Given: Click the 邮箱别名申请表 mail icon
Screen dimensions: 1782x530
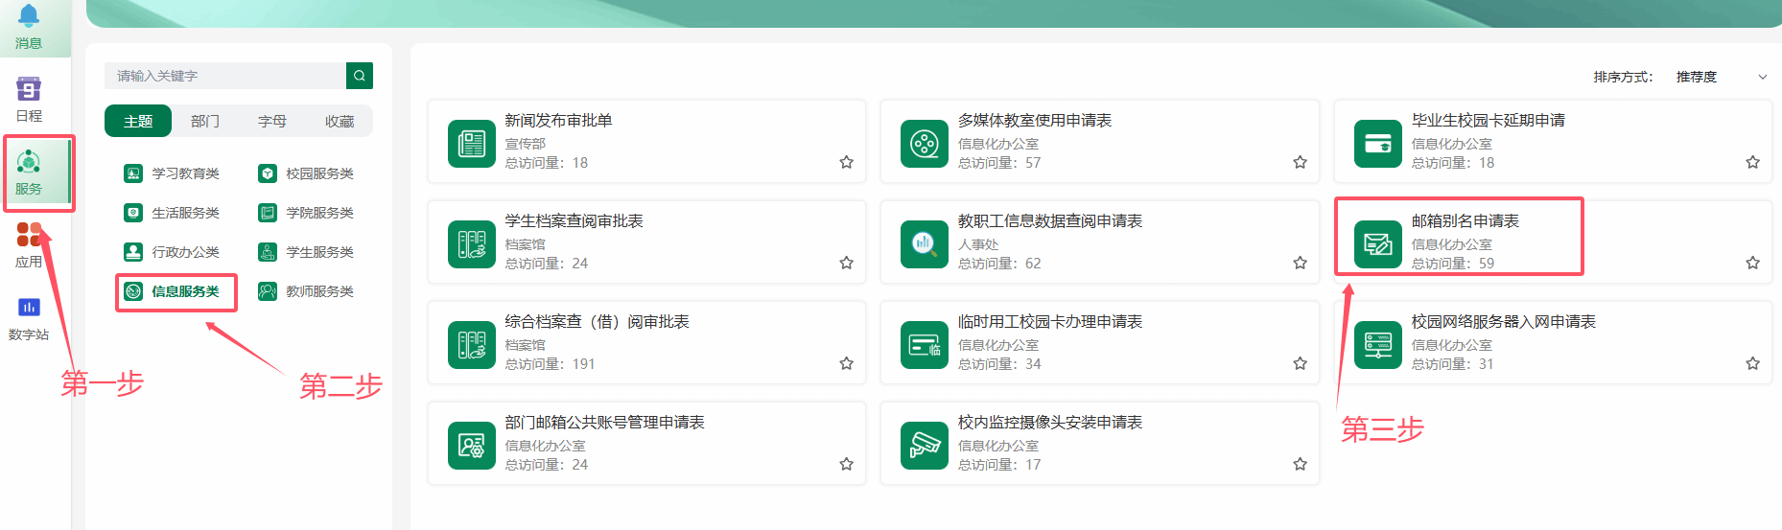Looking at the screenshot, I should tap(1378, 243).
